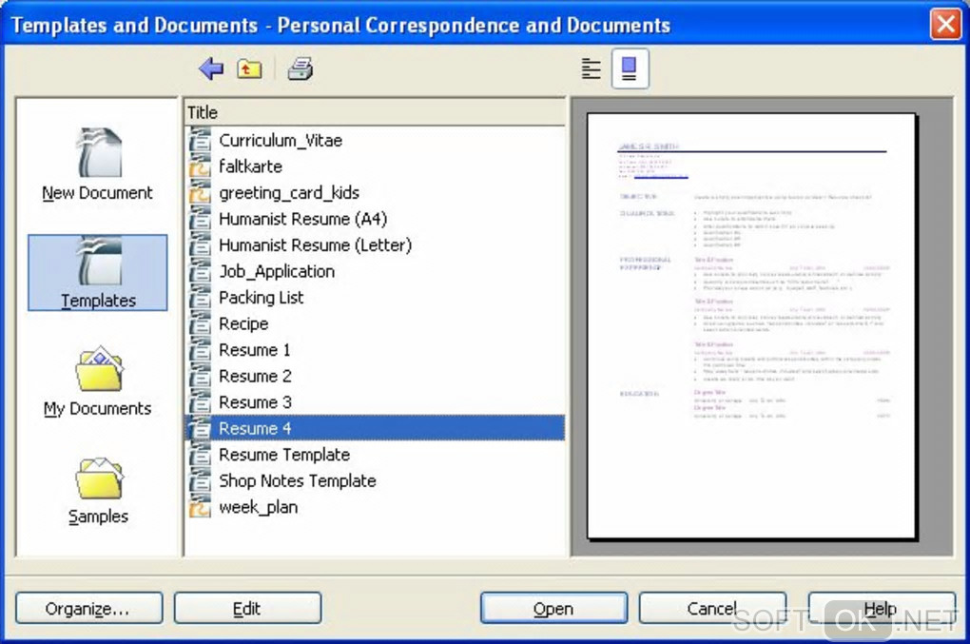The width and height of the screenshot is (970, 644).
Task: Click document icon beside Job_Application
Action: pos(200,271)
